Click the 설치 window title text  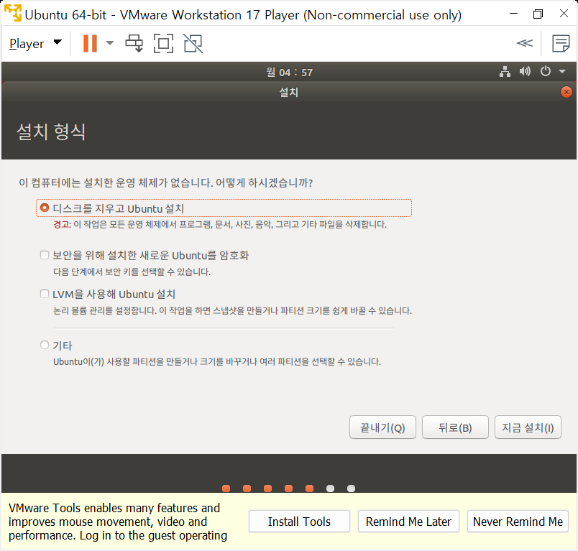point(288,92)
